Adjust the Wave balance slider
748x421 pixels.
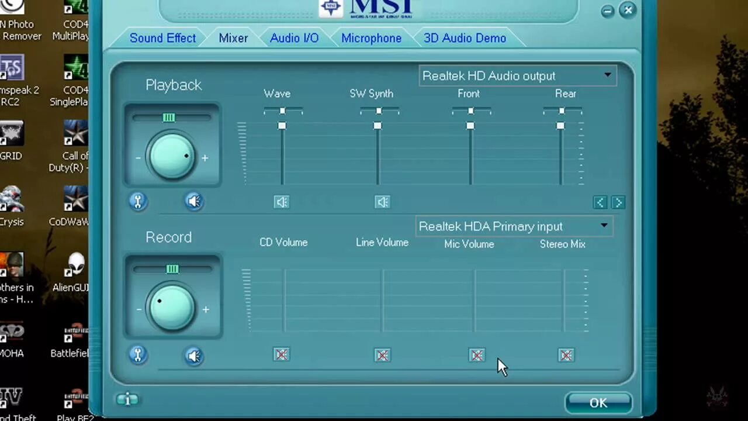[283, 111]
